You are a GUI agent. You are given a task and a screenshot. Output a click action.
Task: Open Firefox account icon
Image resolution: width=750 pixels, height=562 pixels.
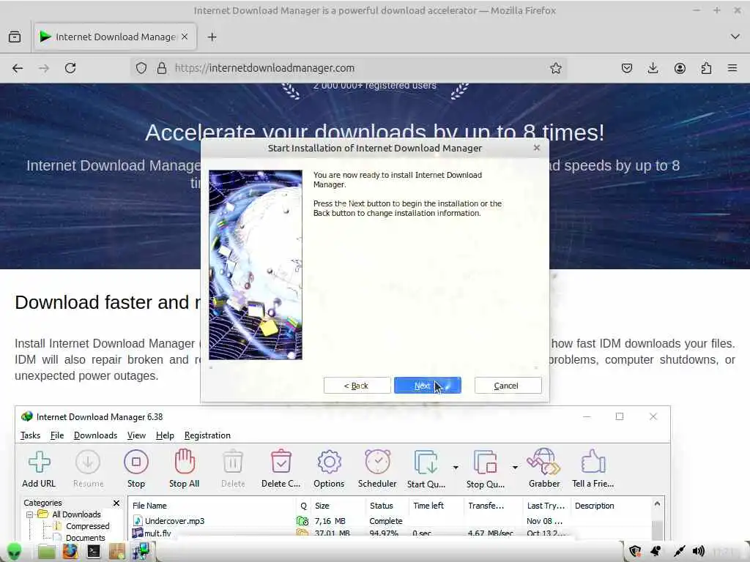pyautogui.click(x=680, y=68)
